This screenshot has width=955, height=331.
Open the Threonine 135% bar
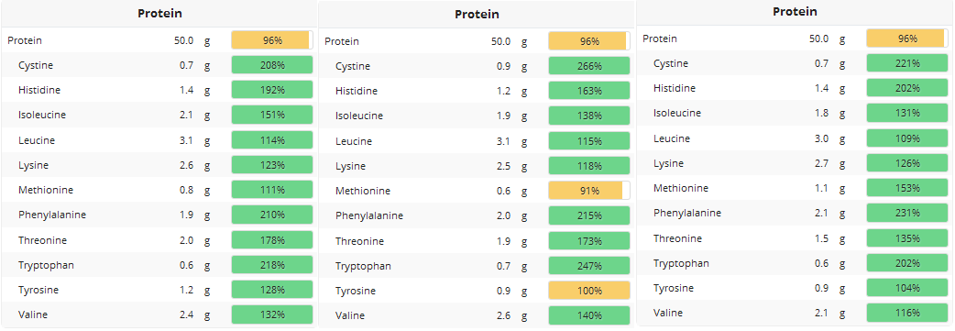907,238
